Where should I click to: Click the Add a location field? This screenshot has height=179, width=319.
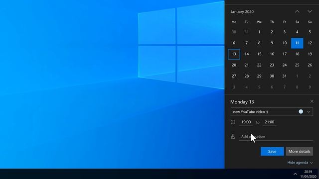(x=276, y=137)
